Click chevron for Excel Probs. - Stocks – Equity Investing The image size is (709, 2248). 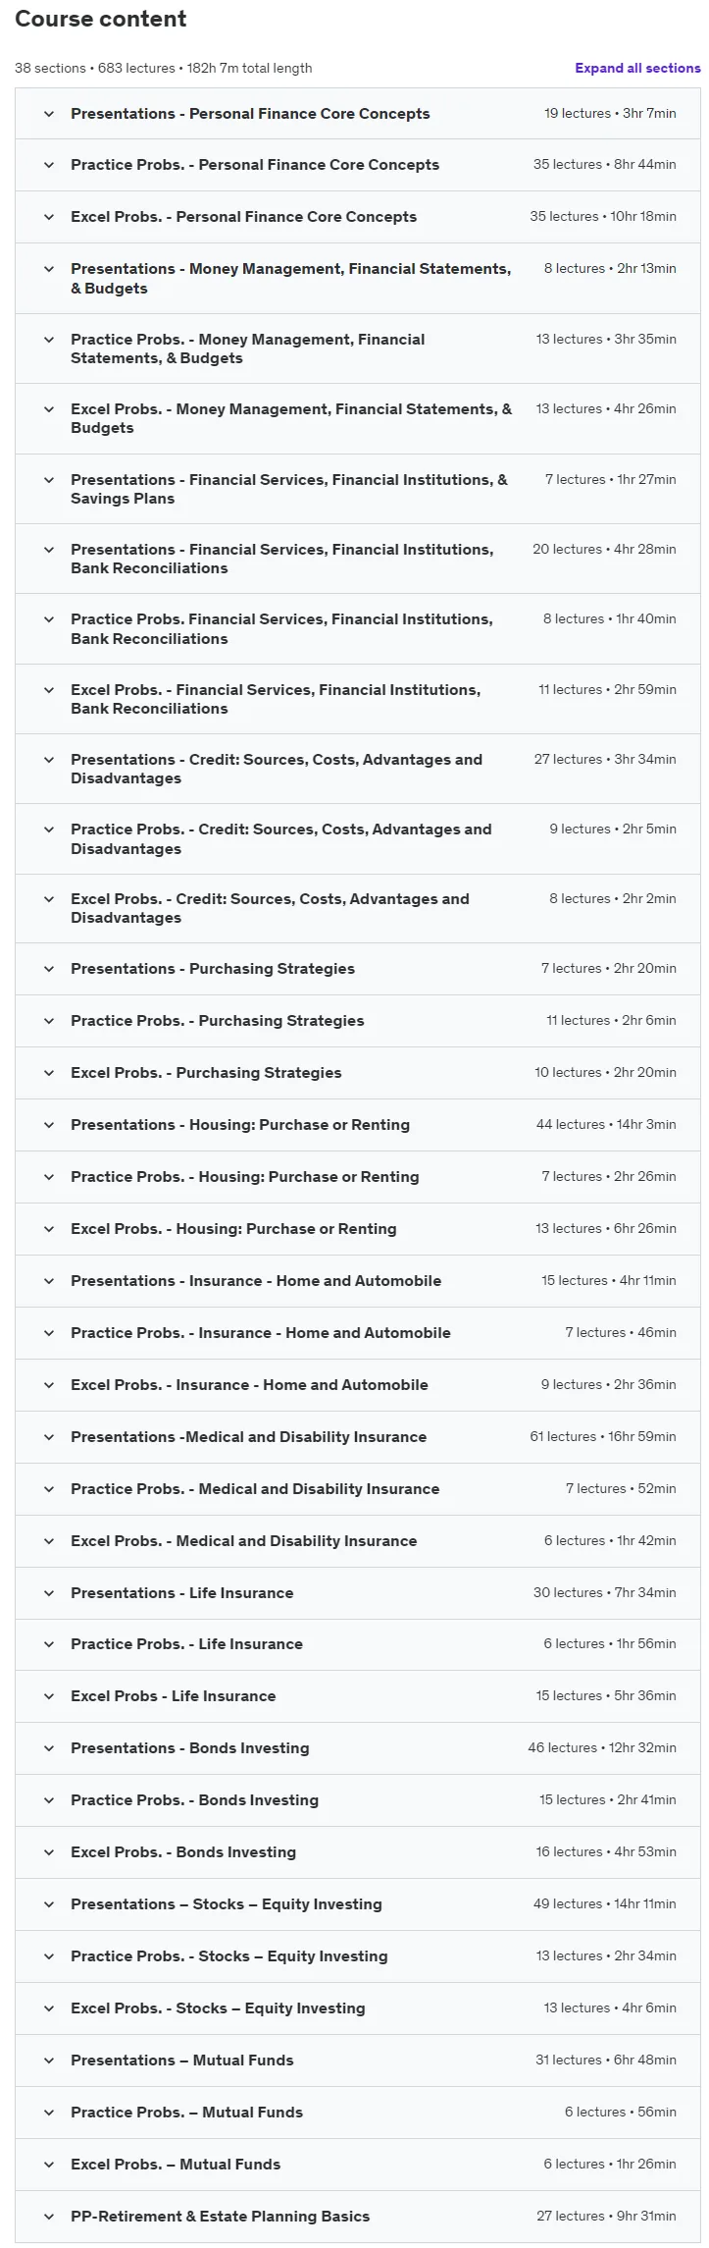point(49,2008)
